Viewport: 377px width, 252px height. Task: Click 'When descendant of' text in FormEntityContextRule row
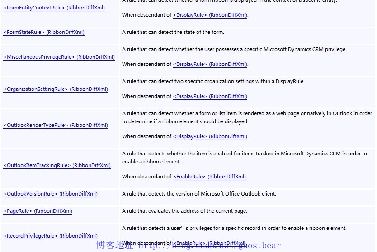146,15
